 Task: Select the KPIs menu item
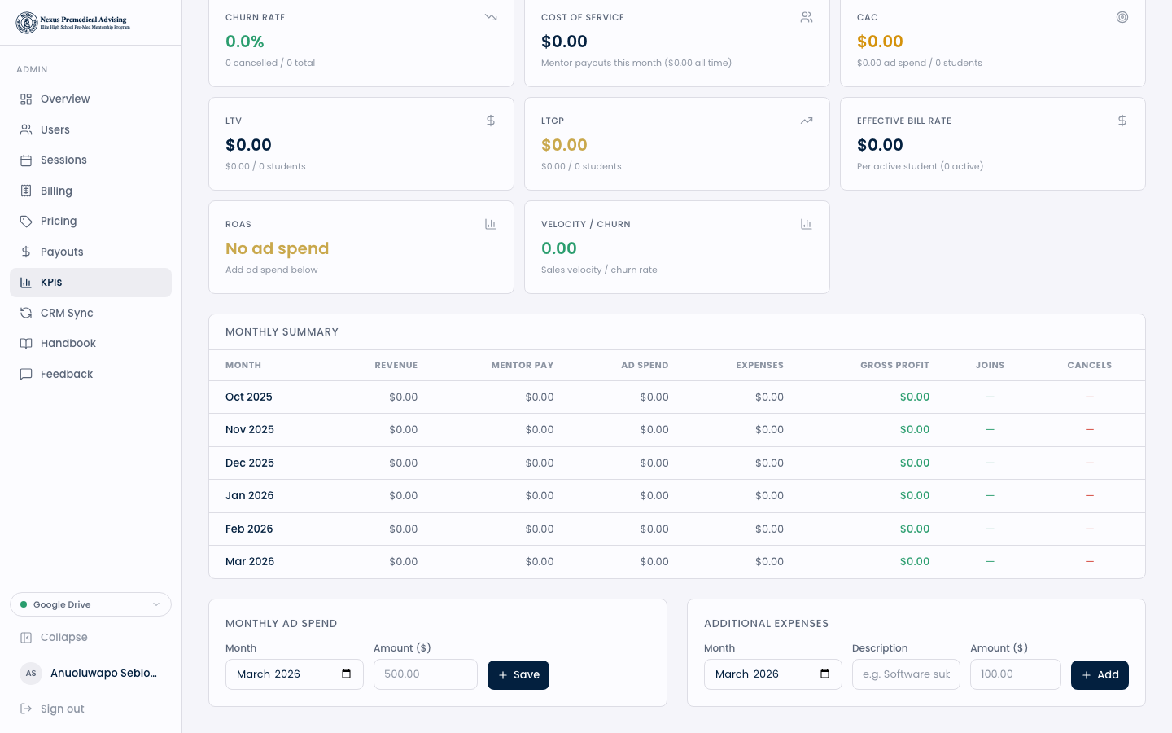51,283
